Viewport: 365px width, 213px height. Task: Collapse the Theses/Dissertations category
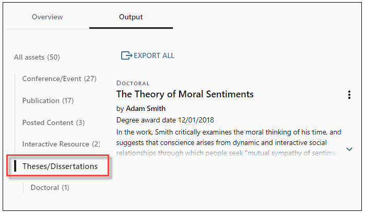click(60, 166)
